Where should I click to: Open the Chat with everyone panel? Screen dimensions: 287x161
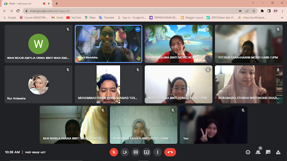268,152
